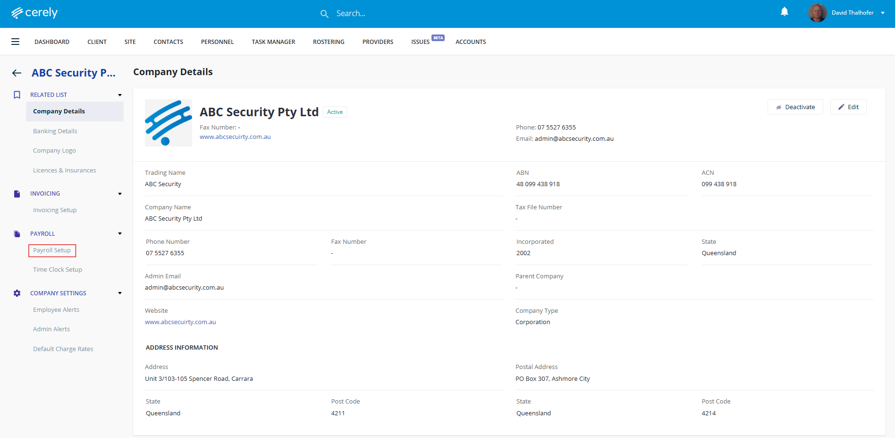The width and height of the screenshot is (895, 438).
Task: Collapse the Payroll section arrow
Action: click(x=120, y=233)
